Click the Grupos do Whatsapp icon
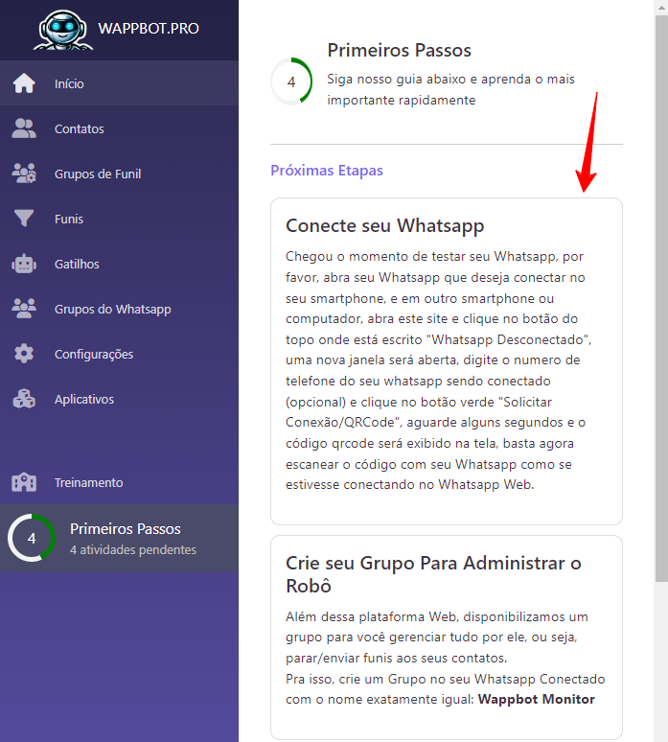 (x=24, y=309)
